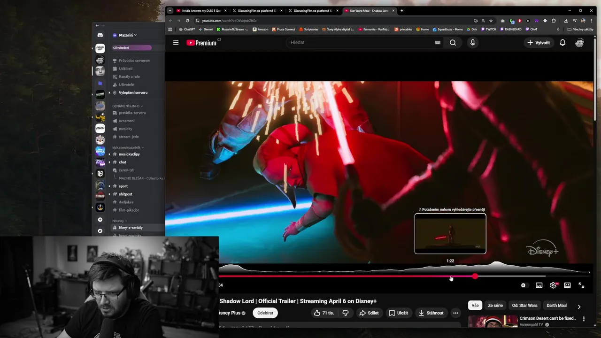Dislike the video with thumbs-down

[346, 313]
